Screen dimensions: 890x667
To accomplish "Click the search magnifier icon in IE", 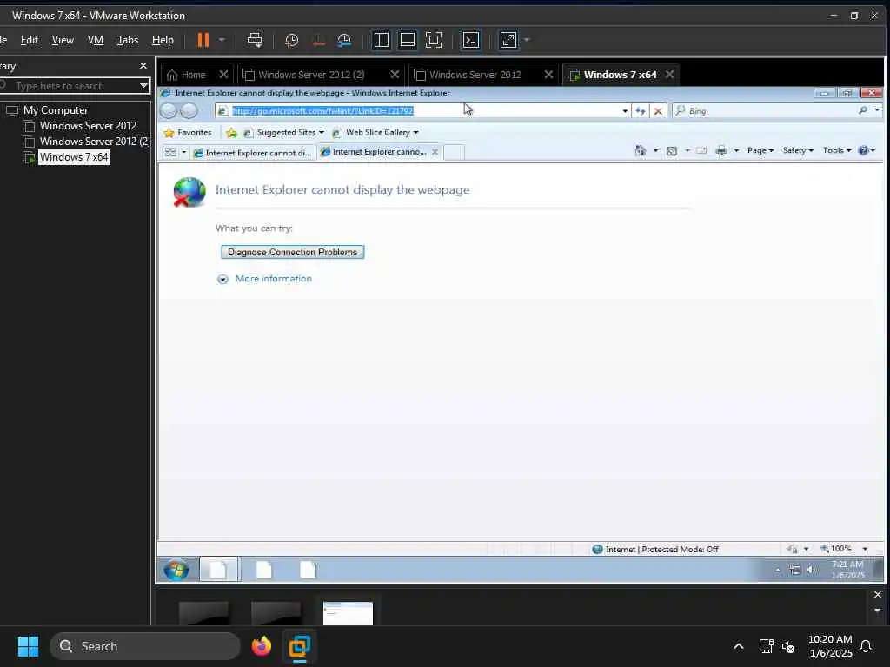I will [x=863, y=110].
